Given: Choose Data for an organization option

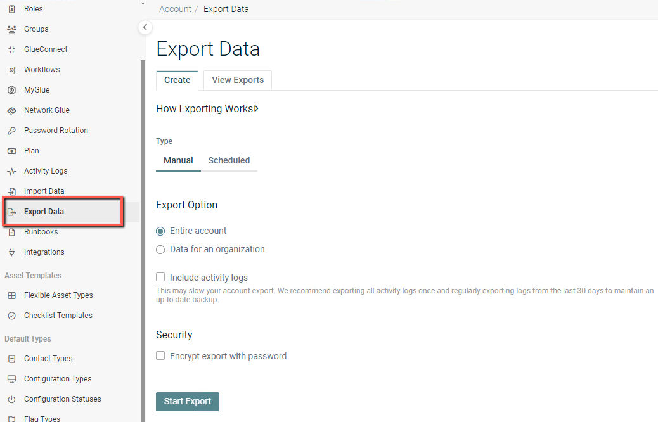Looking at the screenshot, I should click(160, 249).
